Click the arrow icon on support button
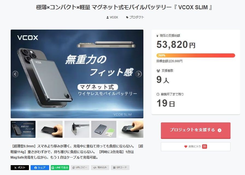Screen dimensions: 245x175 220,130
